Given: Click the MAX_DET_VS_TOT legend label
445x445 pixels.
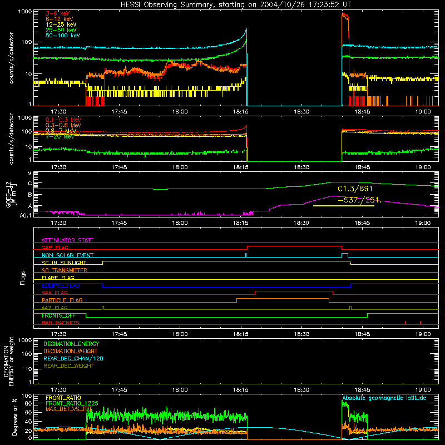Looking at the screenshot, I should click(x=69, y=409).
